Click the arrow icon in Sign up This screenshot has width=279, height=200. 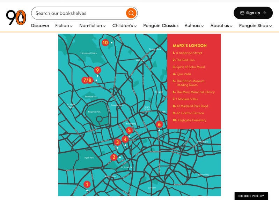264,13
